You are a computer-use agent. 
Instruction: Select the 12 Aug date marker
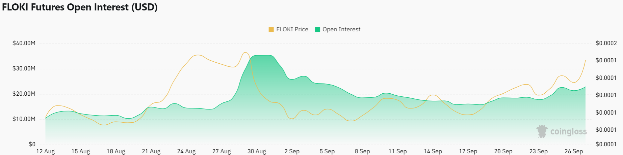[46, 151]
